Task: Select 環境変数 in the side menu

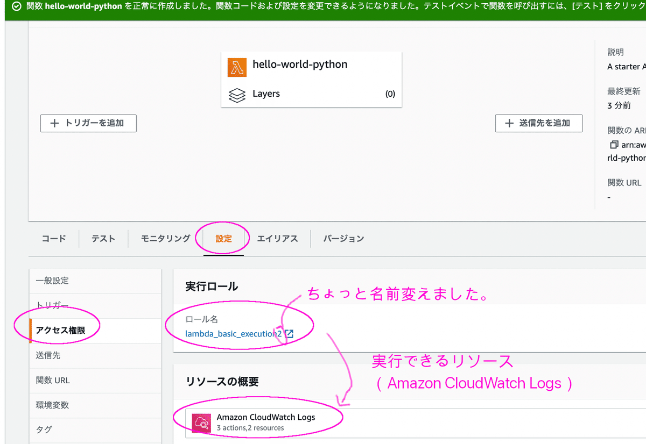Action: [95, 405]
